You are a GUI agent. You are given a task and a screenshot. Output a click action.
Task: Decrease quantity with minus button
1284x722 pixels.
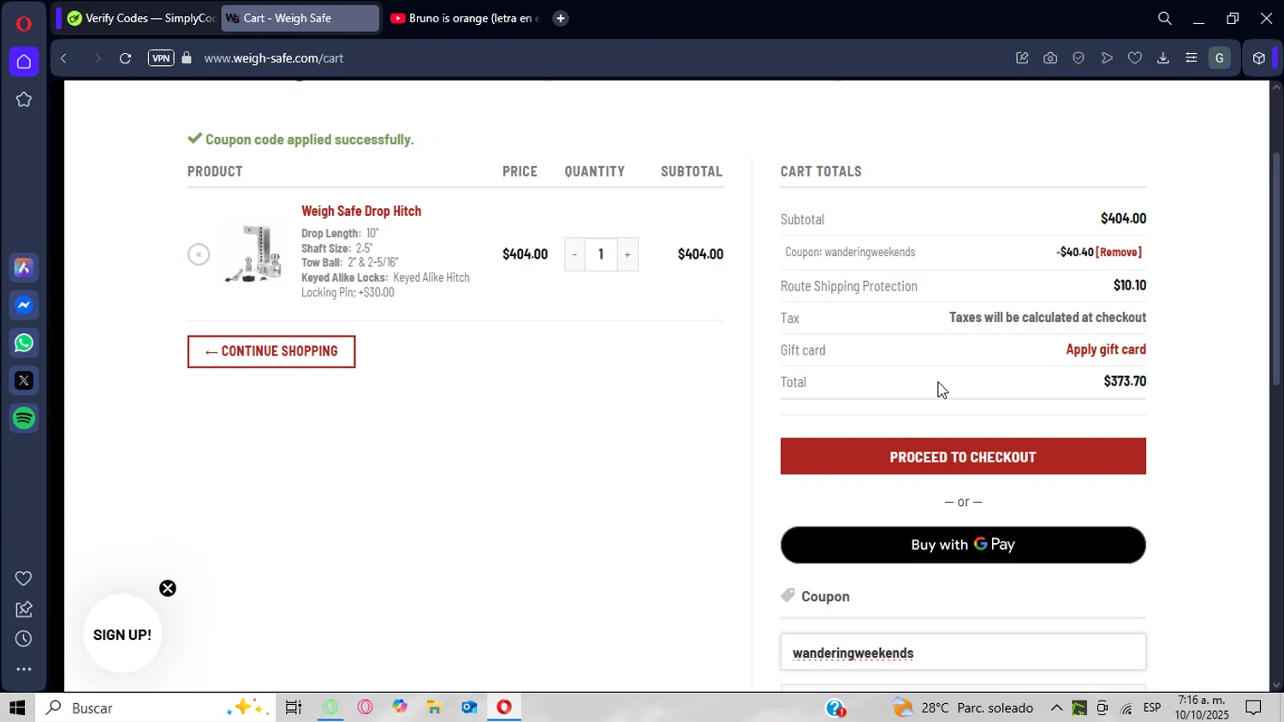574,254
